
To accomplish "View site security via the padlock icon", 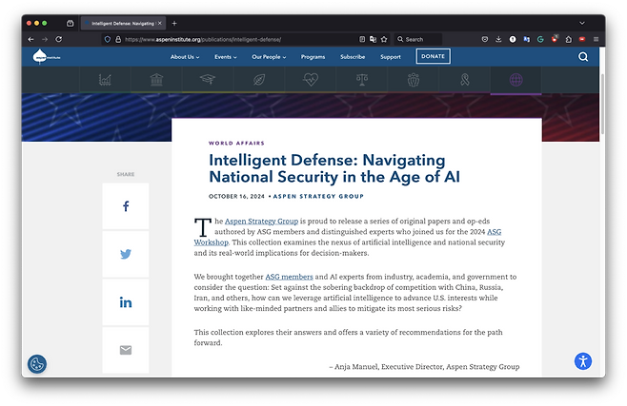I will pos(118,40).
